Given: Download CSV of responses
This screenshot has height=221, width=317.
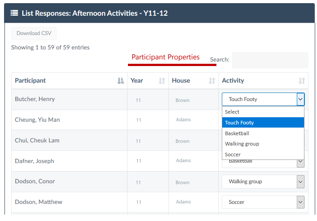Looking at the screenshot, I should coord(34,33).
